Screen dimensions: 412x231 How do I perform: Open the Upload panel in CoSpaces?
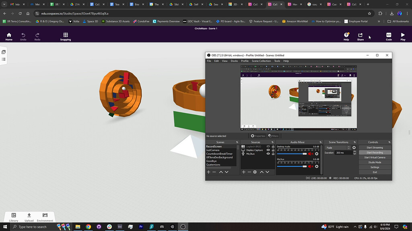[x=29, y=217]
